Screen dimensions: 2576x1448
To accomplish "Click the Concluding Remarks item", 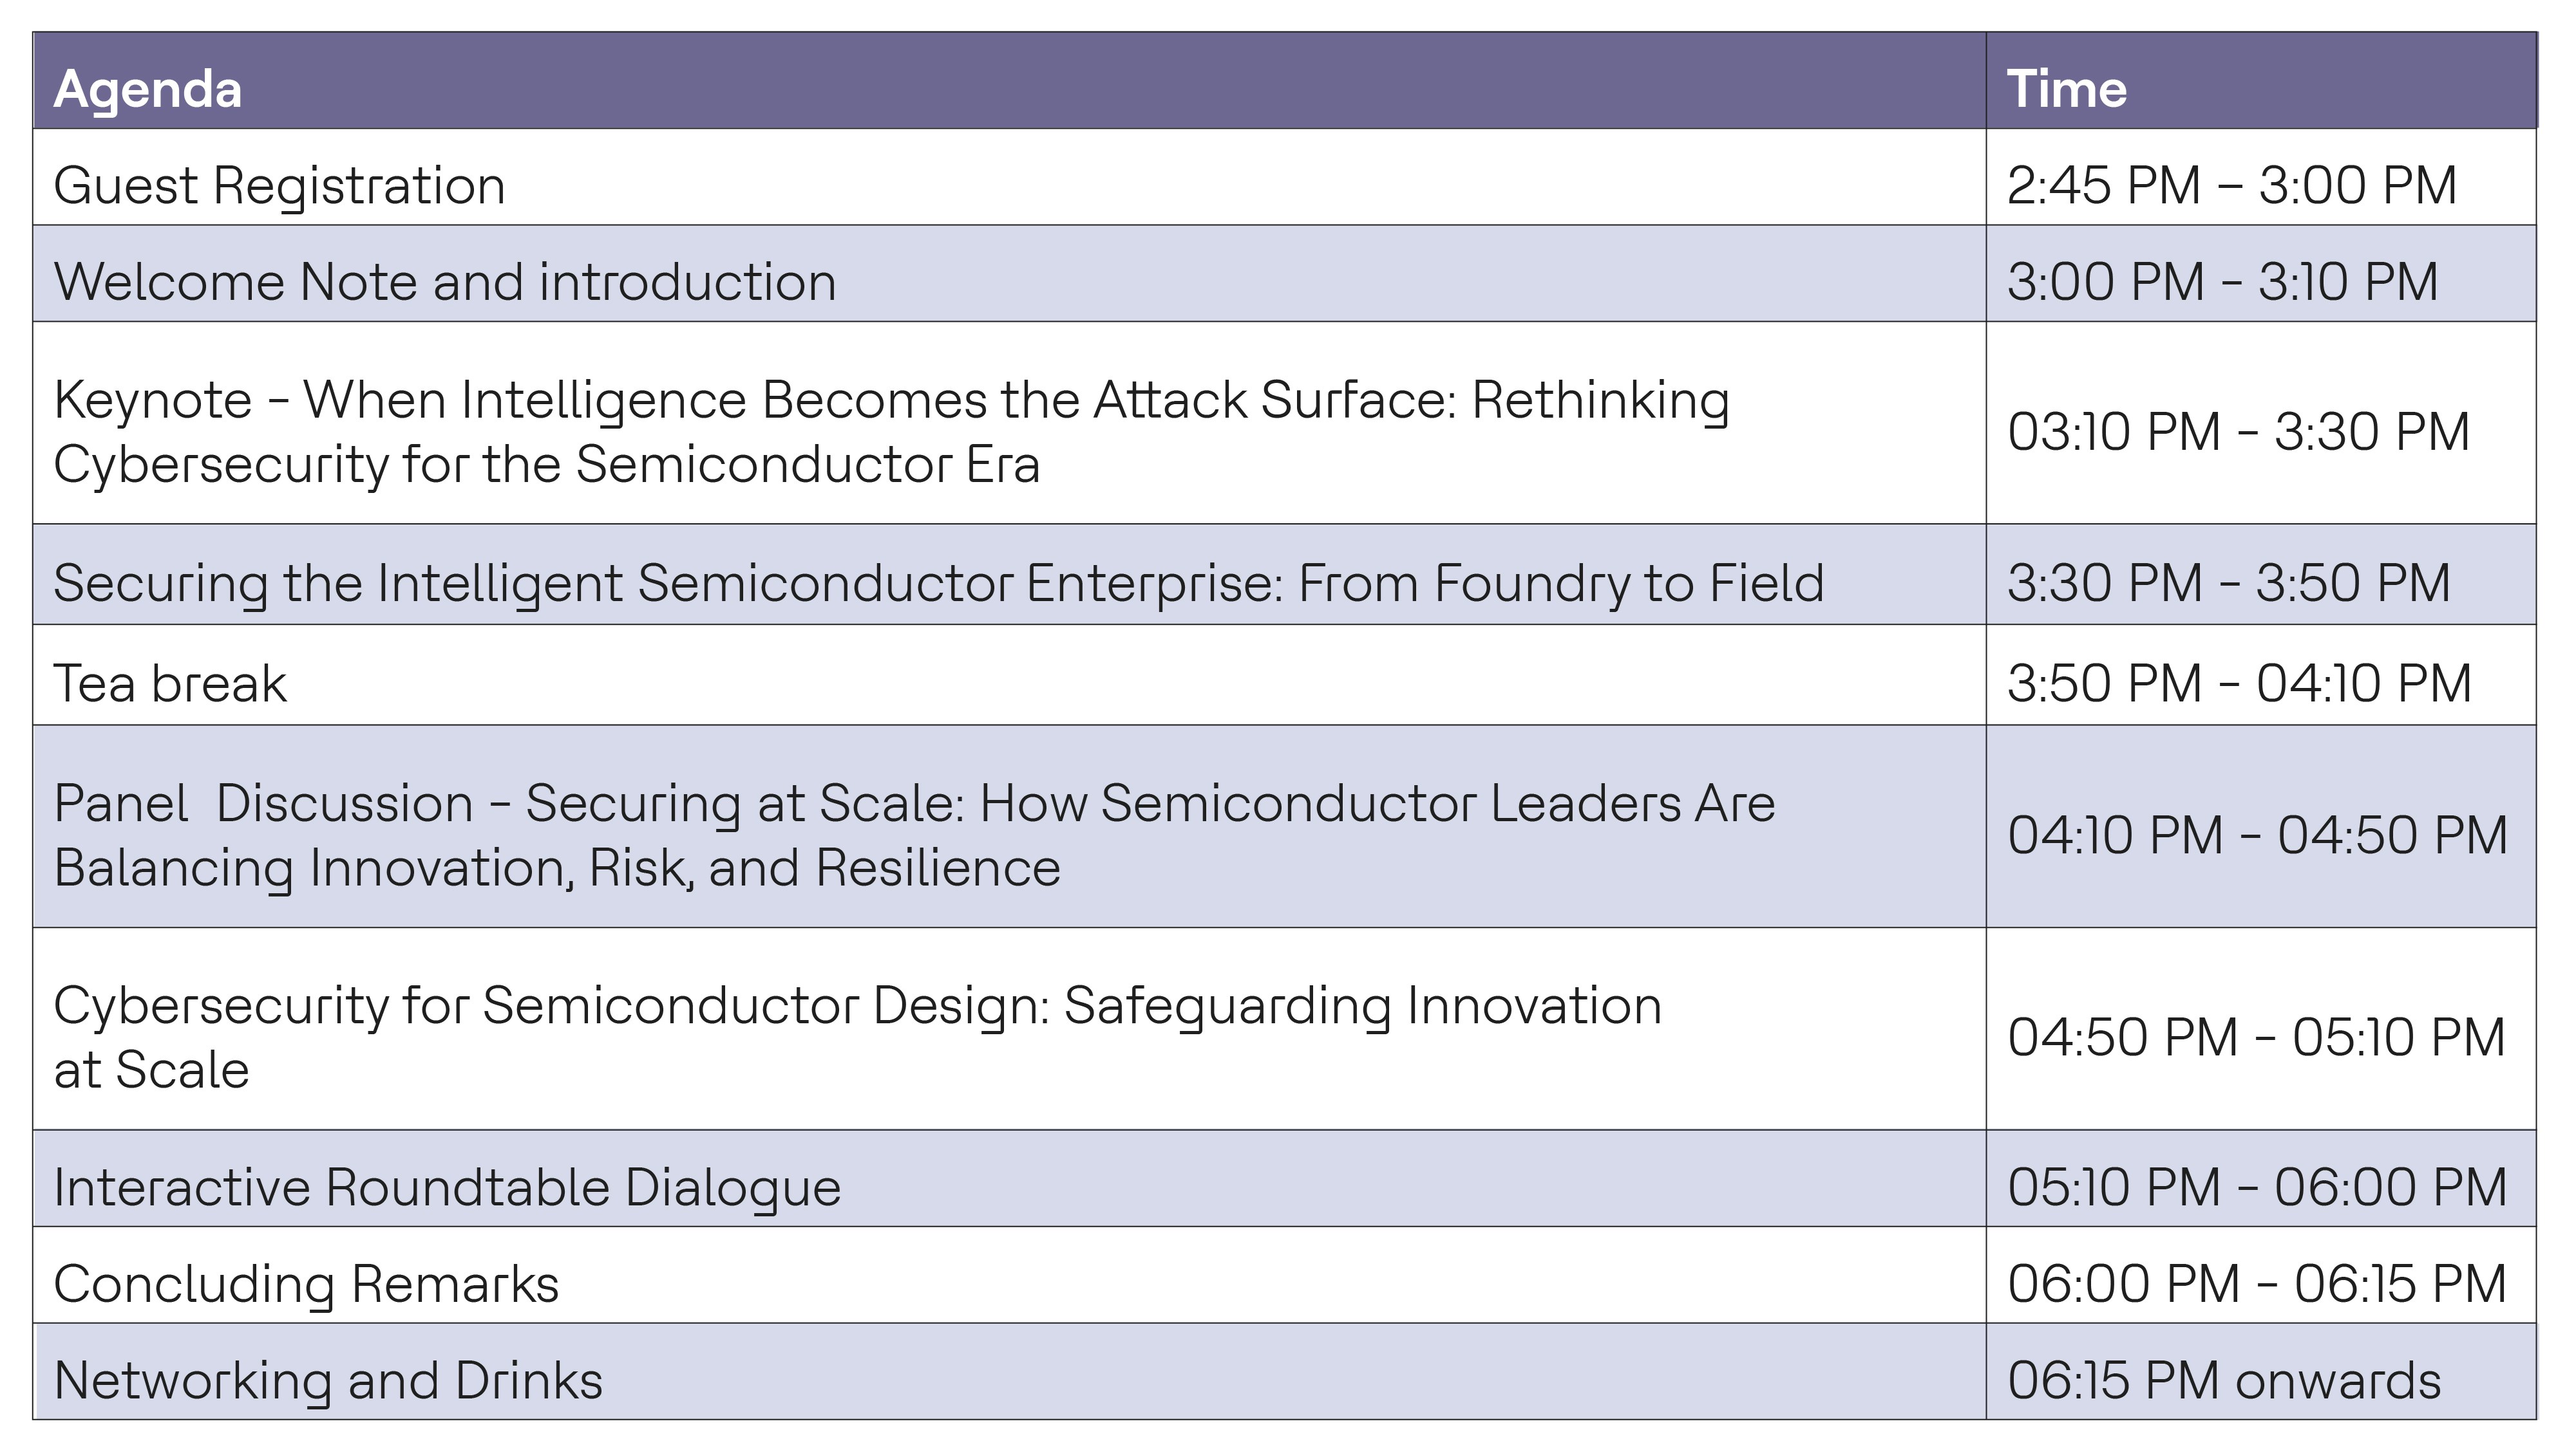I will [x=306, y=1284].
